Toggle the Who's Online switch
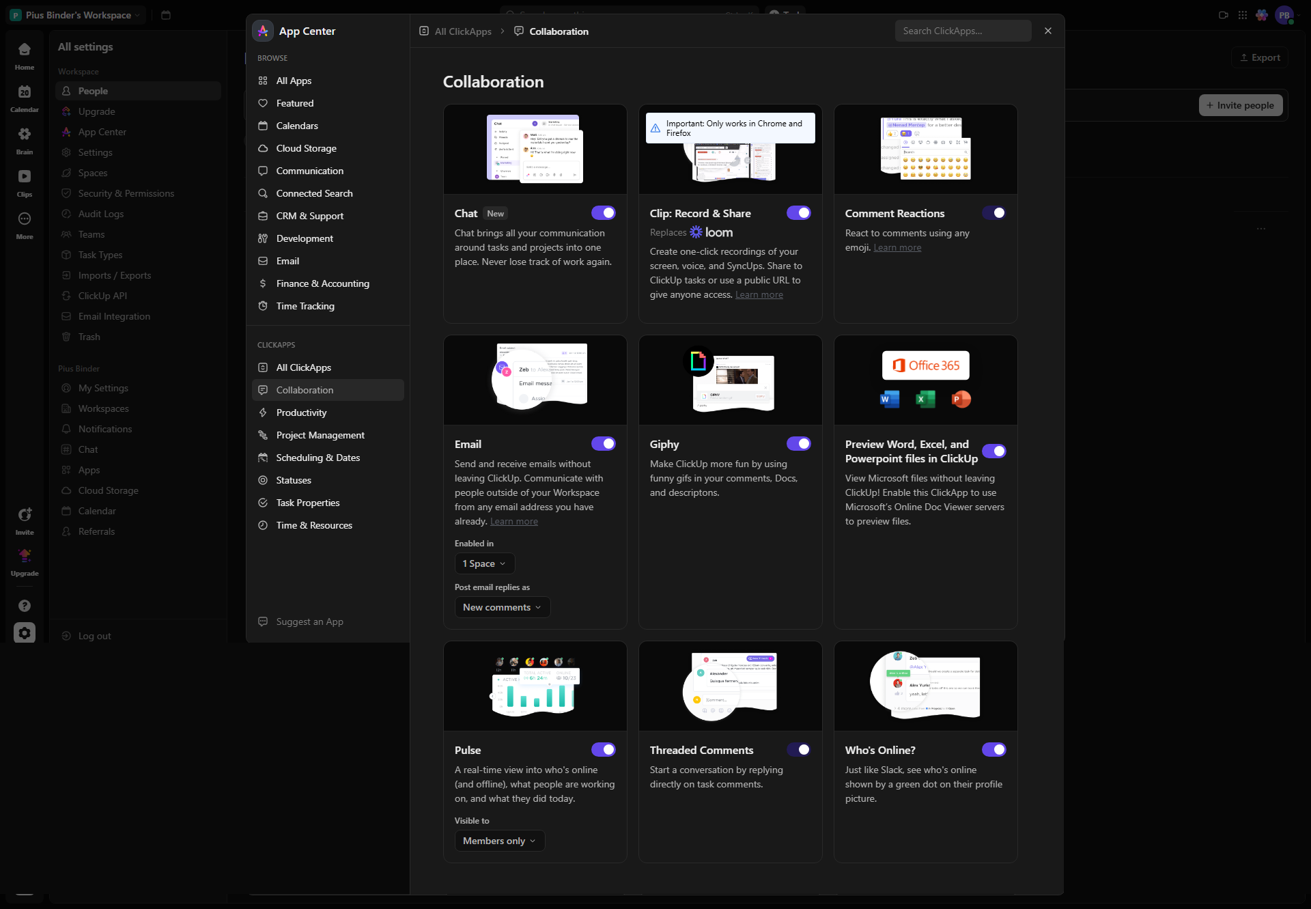This screenshot has height=909, width=1311. coord(994,750)
